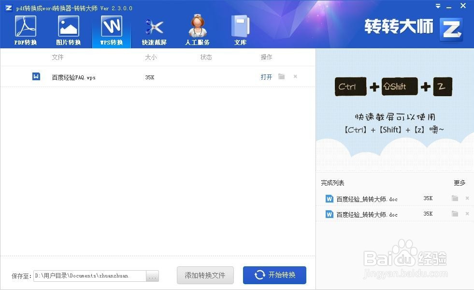This screenshot has height=290, width=474.
Task: Open the title bar dropdown arrow menu
Action: [438, 6]
